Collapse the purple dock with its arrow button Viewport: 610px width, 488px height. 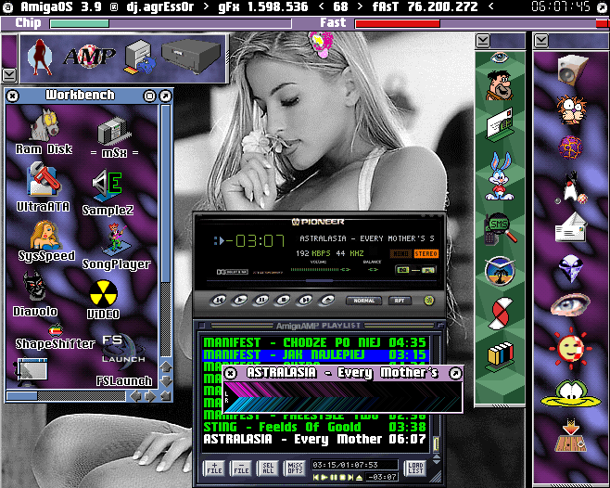tap(541, 41)
